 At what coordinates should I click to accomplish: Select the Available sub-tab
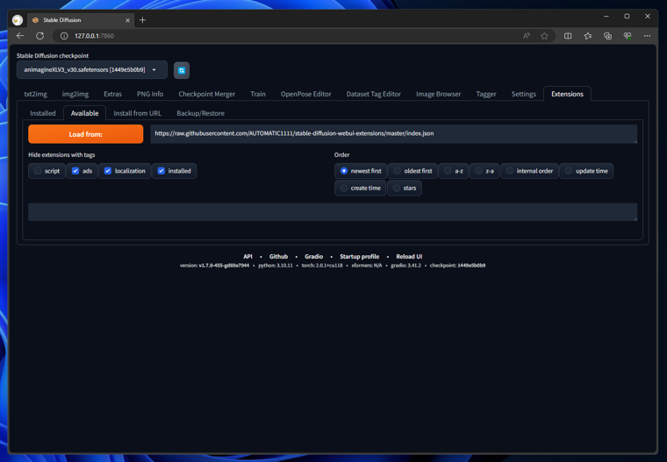click(x=84, y=113)
